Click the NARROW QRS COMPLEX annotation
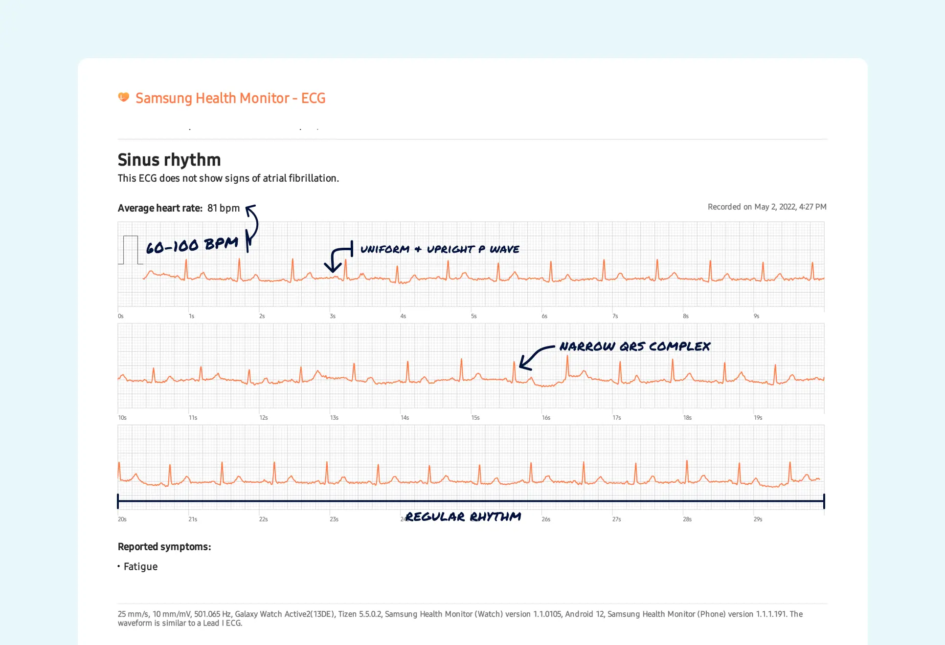This screenshot has height=645, width=945. tap(635, 346)
